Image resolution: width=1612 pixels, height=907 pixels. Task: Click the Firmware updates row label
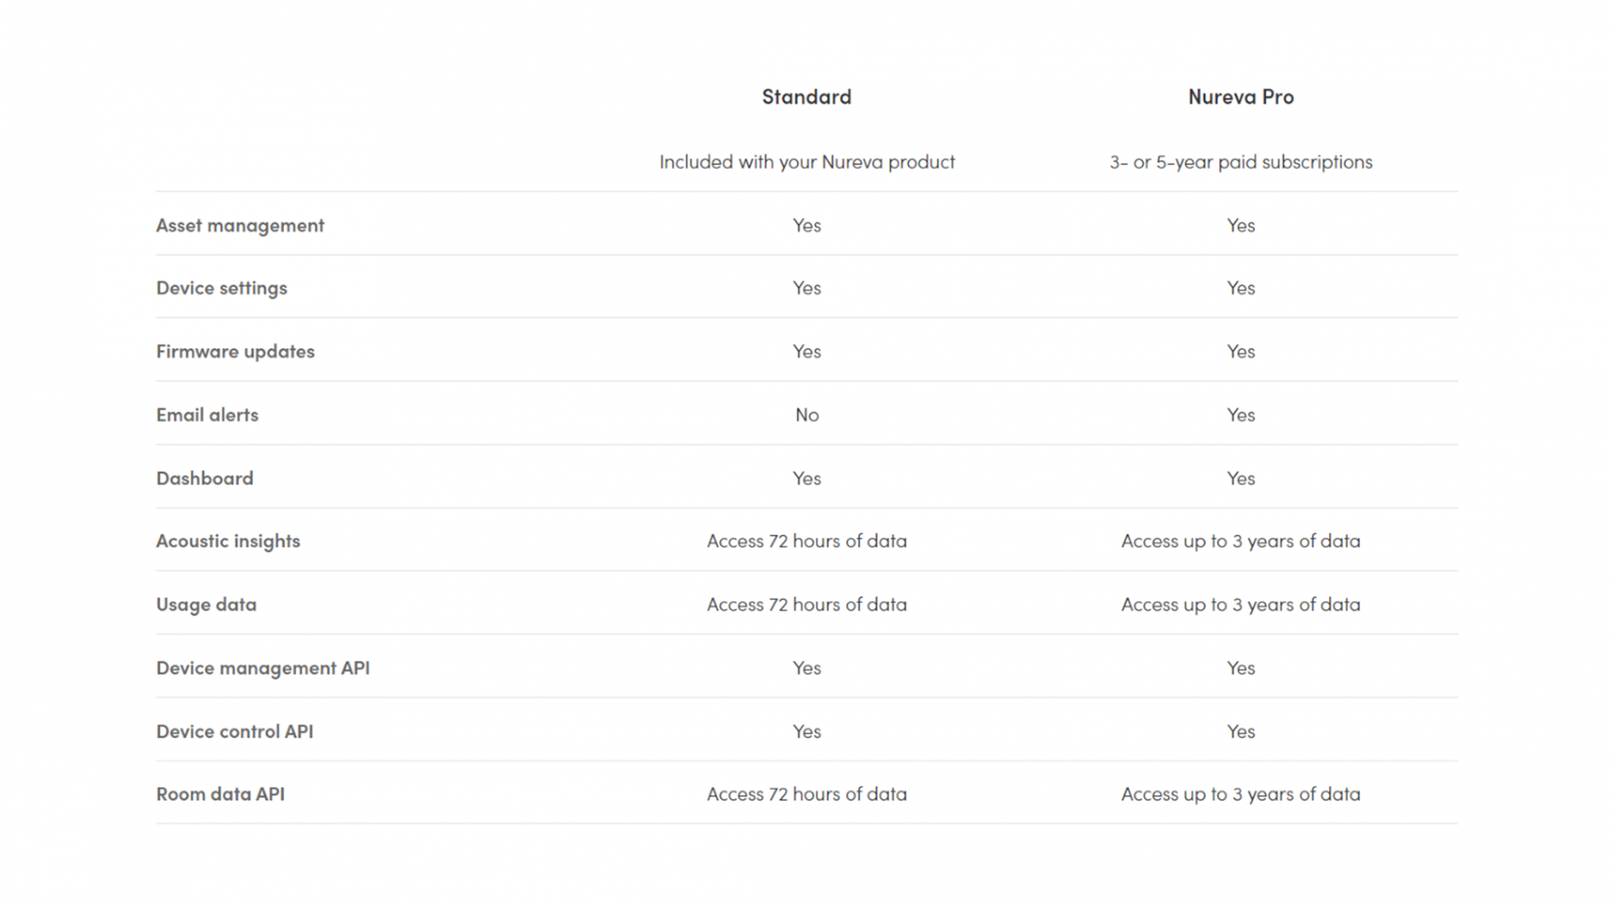[235, 351]
